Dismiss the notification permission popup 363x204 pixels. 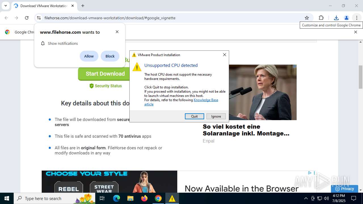pos(117,32)
